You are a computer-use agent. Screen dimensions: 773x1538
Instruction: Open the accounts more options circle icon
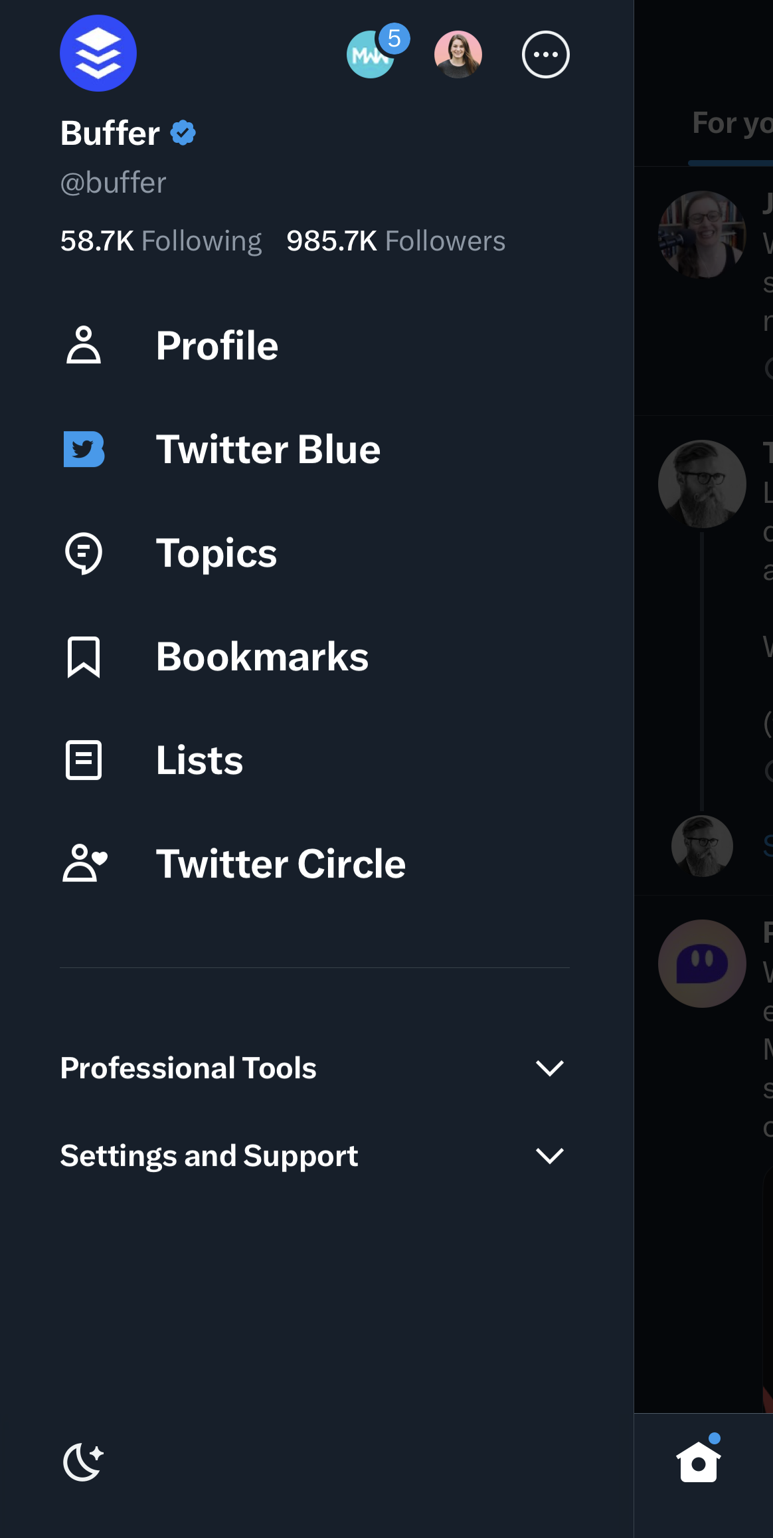click(x=546, y=54)
